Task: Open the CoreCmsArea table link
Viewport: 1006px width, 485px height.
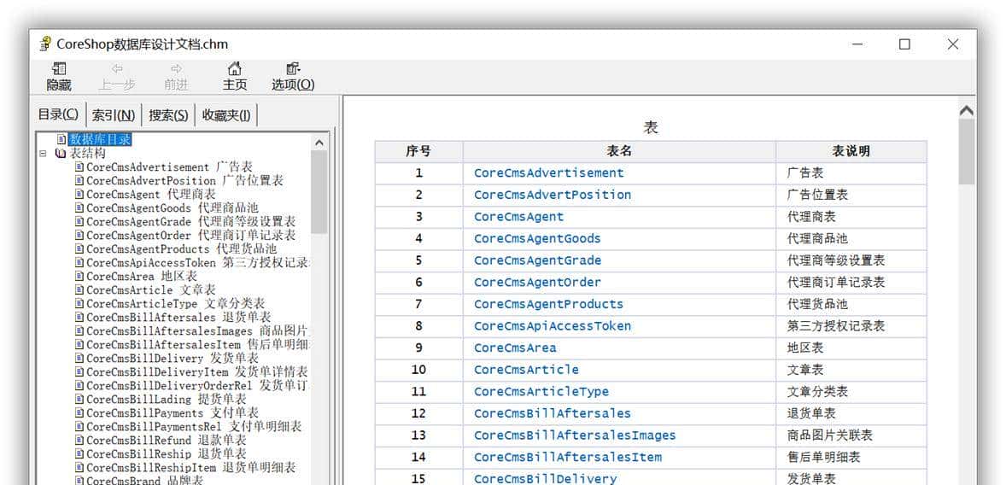Action: point(515,348)
